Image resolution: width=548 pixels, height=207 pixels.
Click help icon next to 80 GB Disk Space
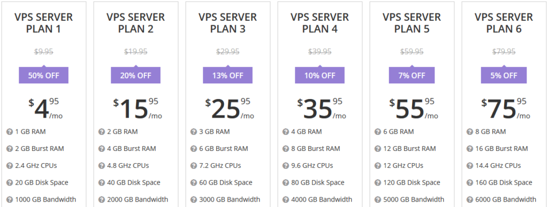[286, 182]
